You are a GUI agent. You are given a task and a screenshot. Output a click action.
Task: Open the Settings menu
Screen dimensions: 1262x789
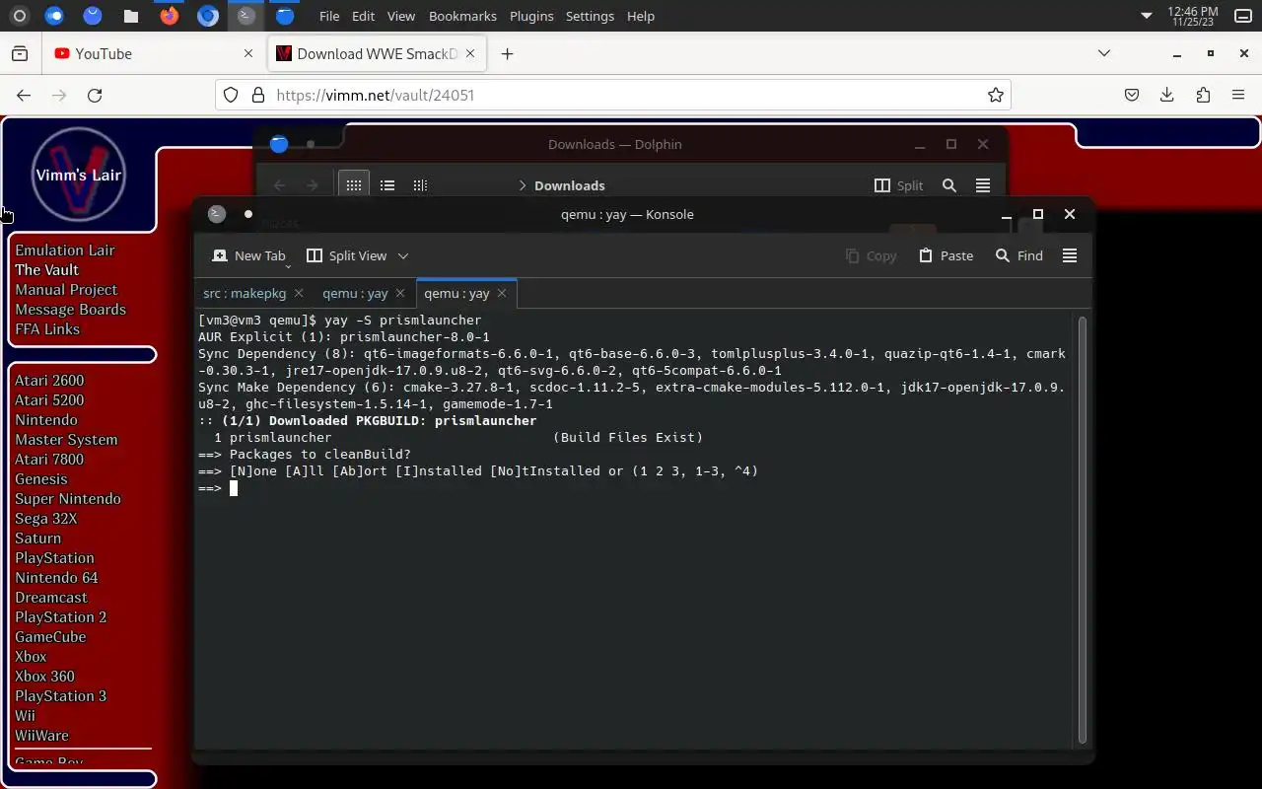590,16
